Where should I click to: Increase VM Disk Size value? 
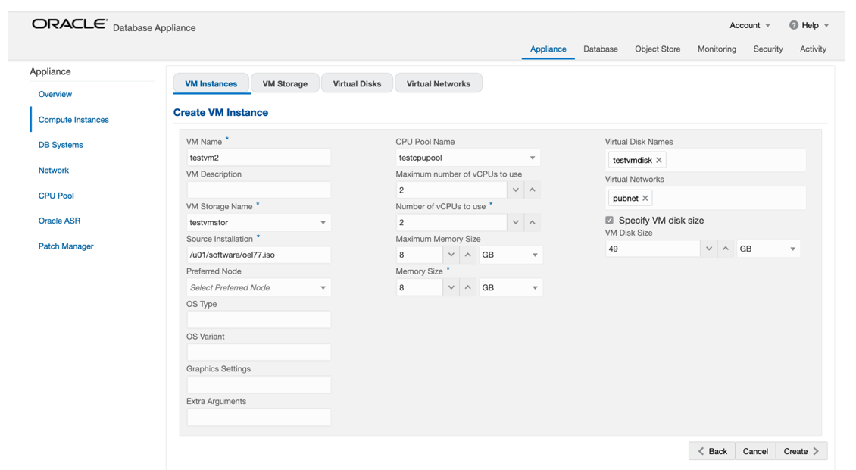(x=726, y=249)
